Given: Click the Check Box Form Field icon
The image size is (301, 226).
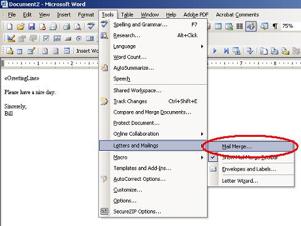Looking at the screenshot, I should (x=46, y=38).
